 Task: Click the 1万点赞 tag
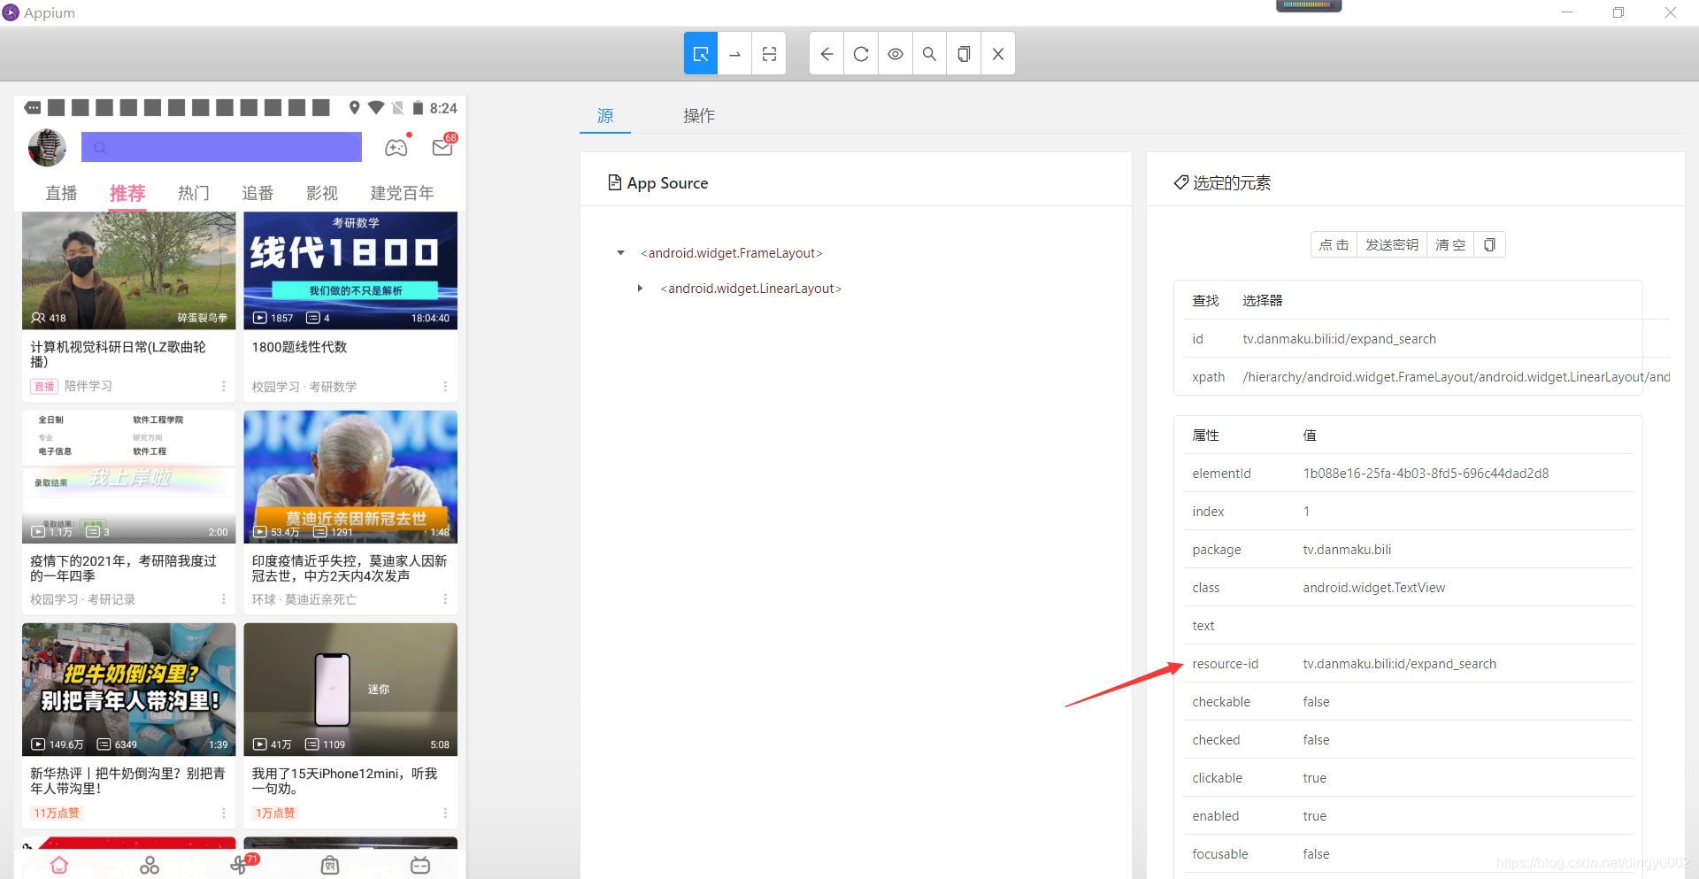pyautogui.click(x=275, y=813)
